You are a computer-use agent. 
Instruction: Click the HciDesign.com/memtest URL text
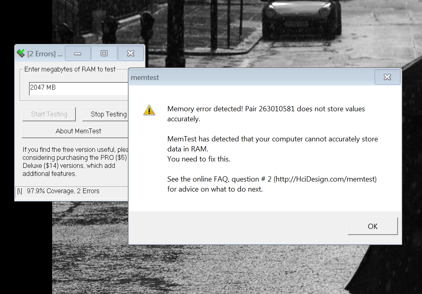[x=326, y=179]
